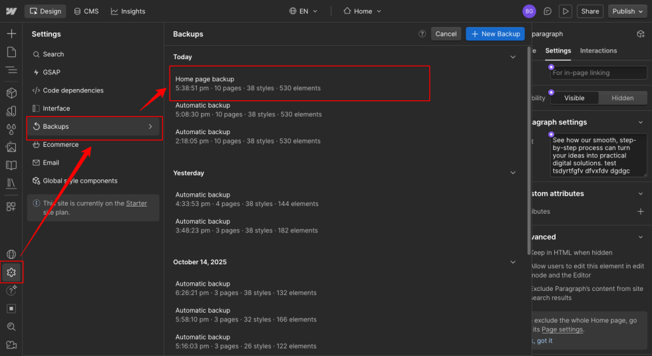Open Ecommerce settings item
The height and width of the screenshot is (356, 652).
click(93, 145)
